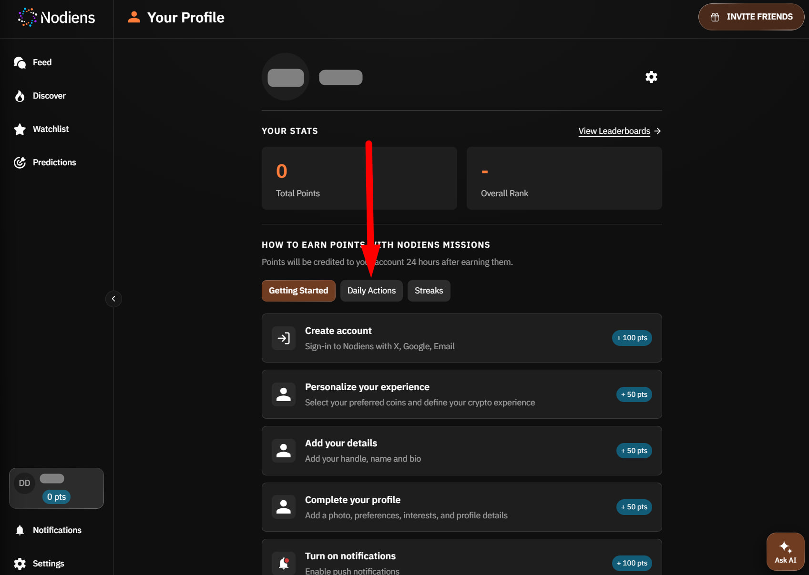Switch to the Streaks tab

click(429, 291)
